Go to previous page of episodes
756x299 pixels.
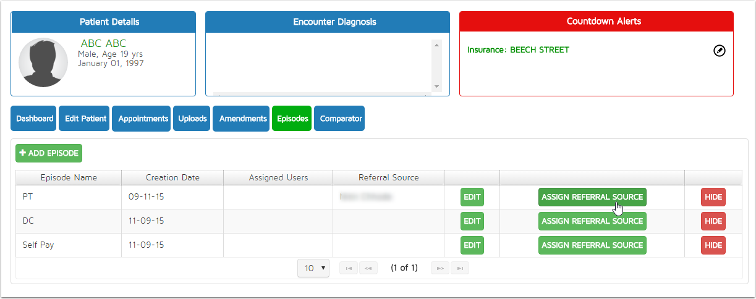[x=368, y=268]
